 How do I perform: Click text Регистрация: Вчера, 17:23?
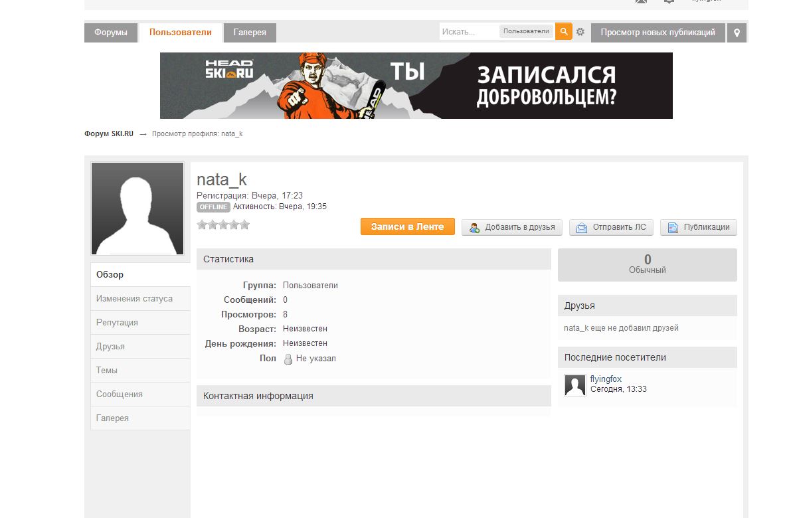[x=250, y=196]
